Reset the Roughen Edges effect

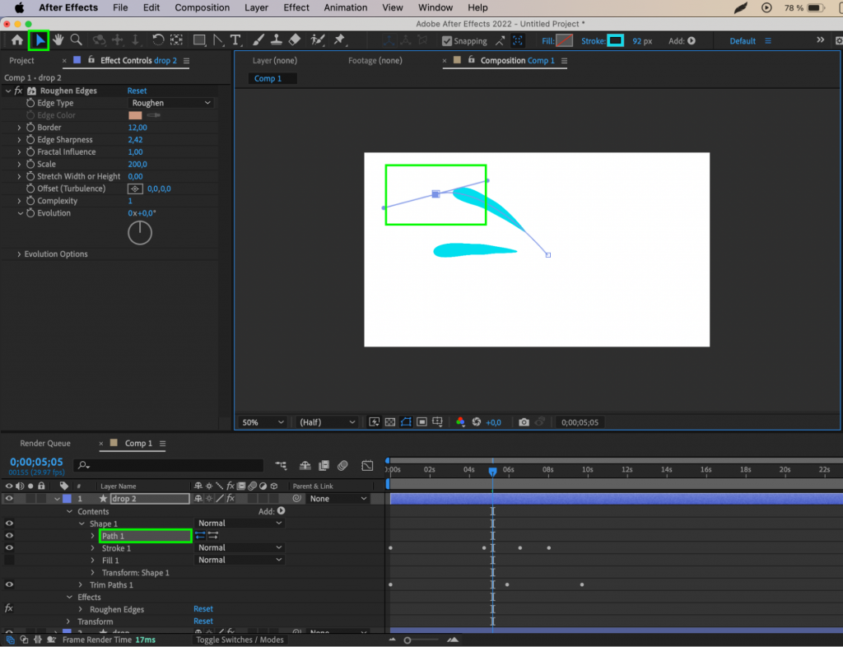click(137, 91)
